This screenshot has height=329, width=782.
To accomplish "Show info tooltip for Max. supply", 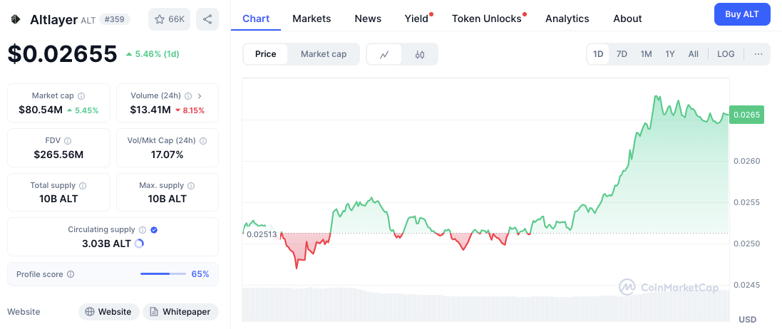I will (x=191, y=185).
